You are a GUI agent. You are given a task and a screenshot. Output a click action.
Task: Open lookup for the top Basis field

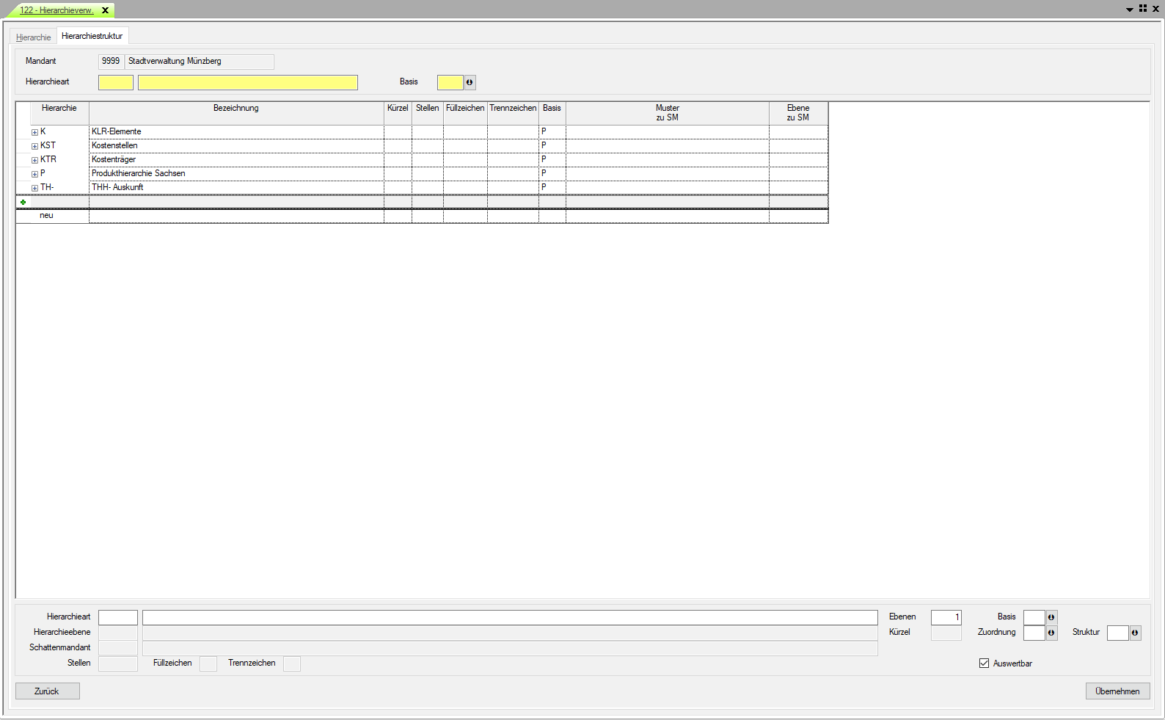470,82
